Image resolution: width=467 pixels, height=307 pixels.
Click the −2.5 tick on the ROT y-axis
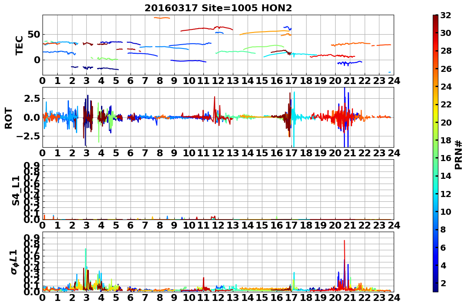28,136
